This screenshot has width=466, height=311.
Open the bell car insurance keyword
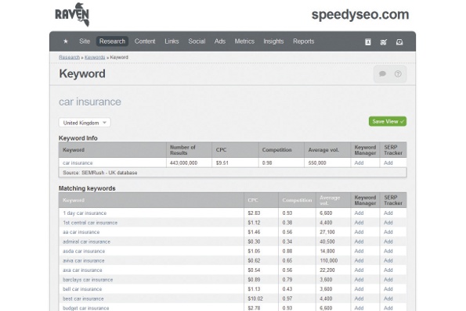pos(82,289)
